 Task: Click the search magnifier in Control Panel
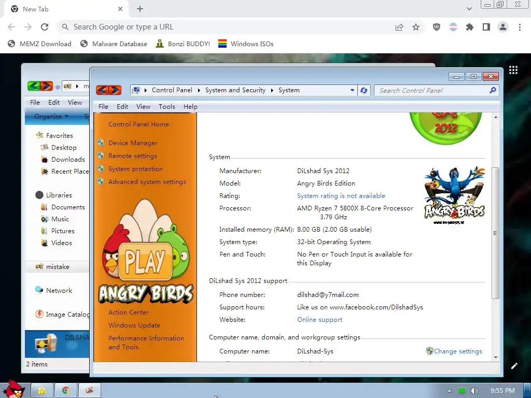pyautogui.click(x=493, y=90)
